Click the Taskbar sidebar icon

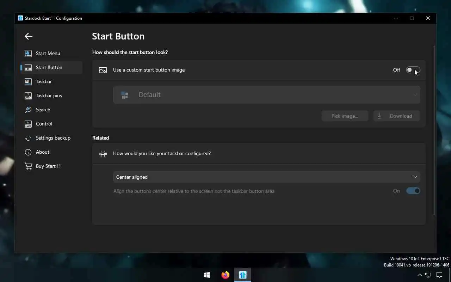coord(28,81)
